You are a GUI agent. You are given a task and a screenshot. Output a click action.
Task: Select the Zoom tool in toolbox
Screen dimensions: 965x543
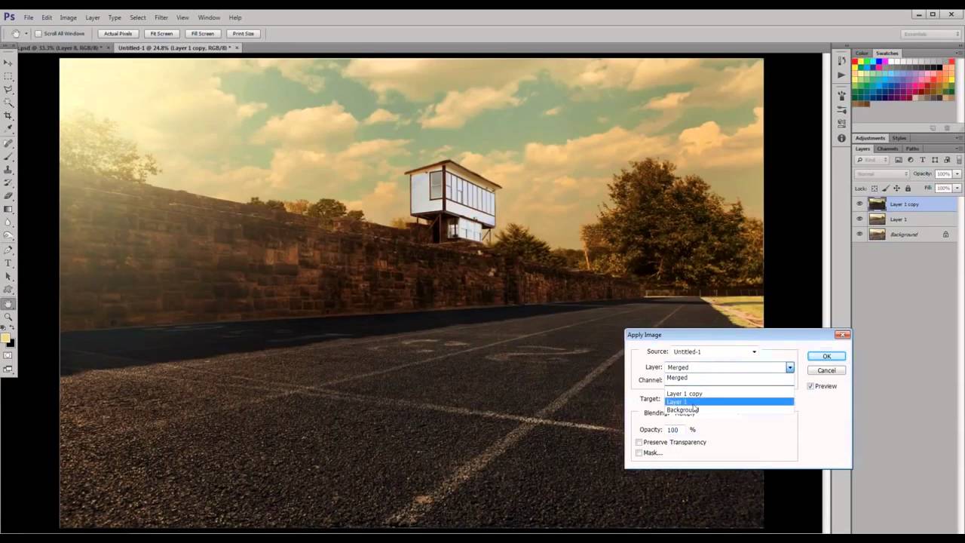[8, 317]
